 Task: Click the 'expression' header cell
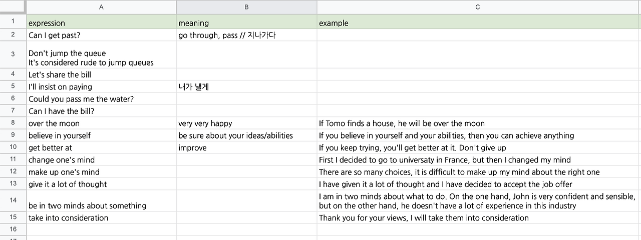pyautogui.click(x=101, y=23)
